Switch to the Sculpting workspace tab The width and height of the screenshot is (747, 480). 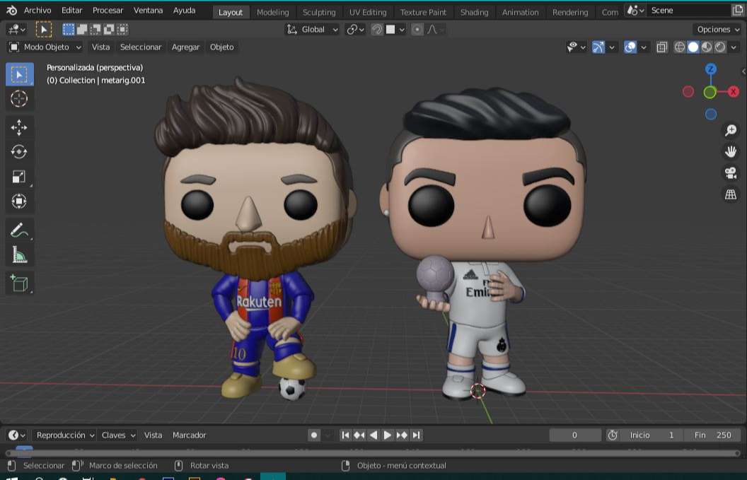tap(319, 13)
